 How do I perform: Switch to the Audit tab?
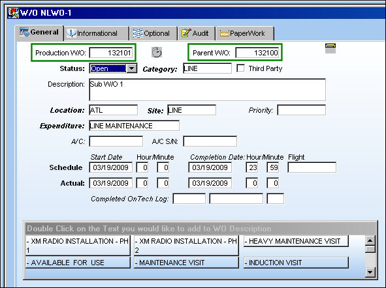click(197, 33)
